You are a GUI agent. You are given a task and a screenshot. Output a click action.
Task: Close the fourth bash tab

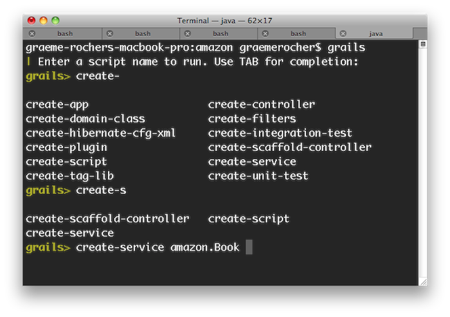pos(265,33)
